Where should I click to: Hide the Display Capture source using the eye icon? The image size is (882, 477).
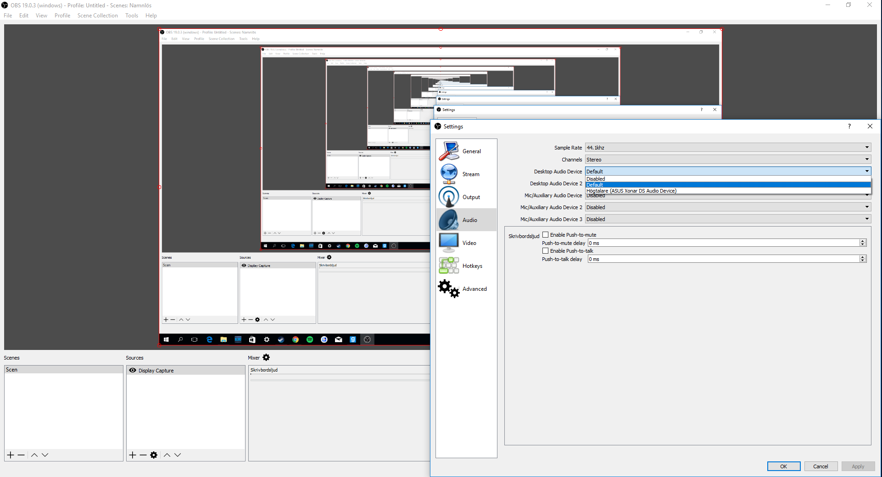coord(133,370)
